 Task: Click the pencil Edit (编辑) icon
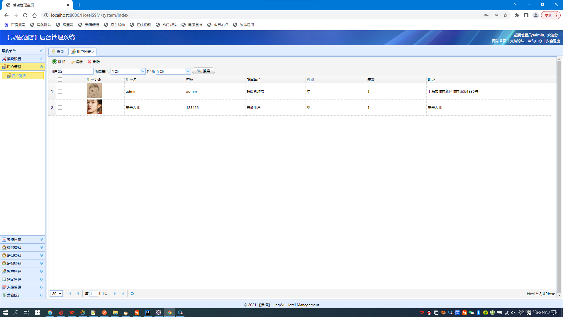72,62
